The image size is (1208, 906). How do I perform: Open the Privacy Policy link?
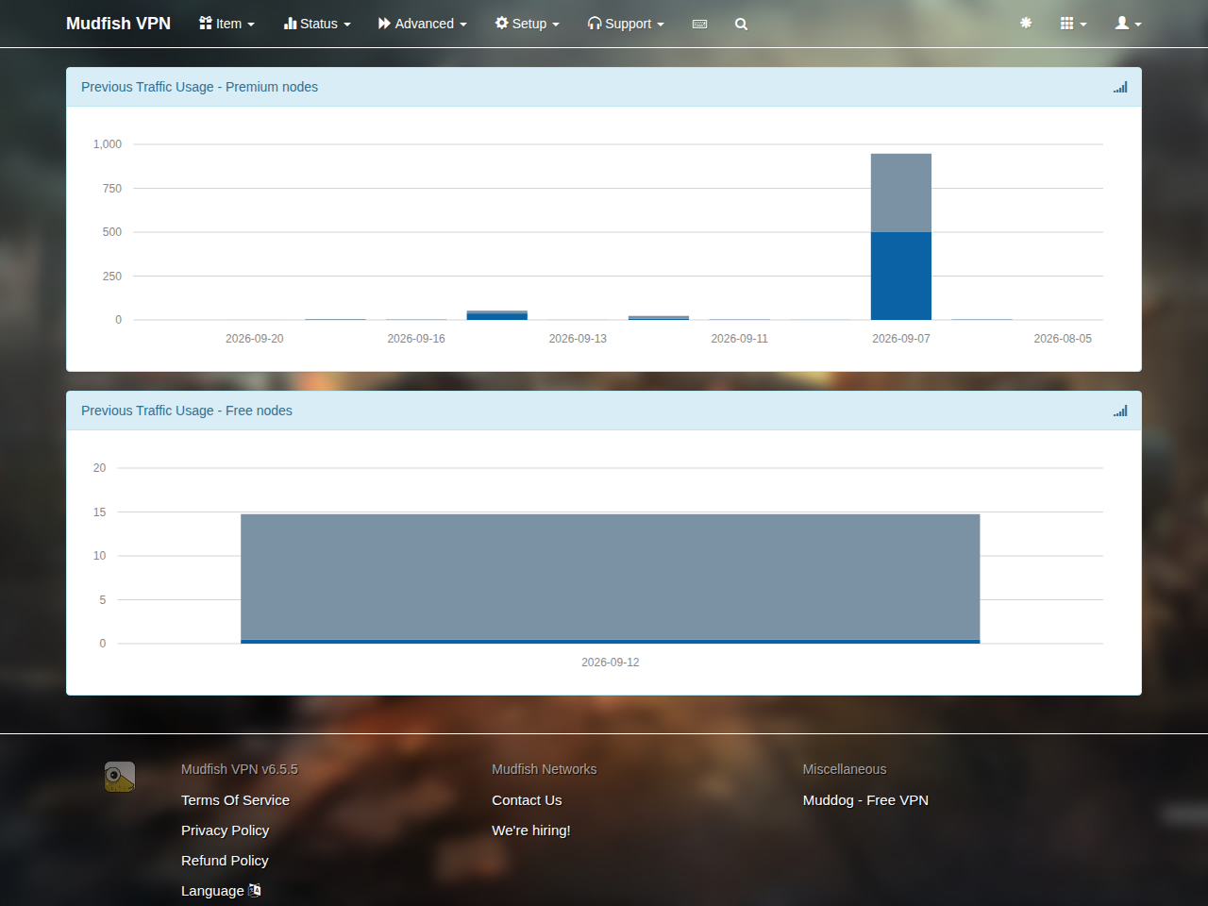click(225, 830)
